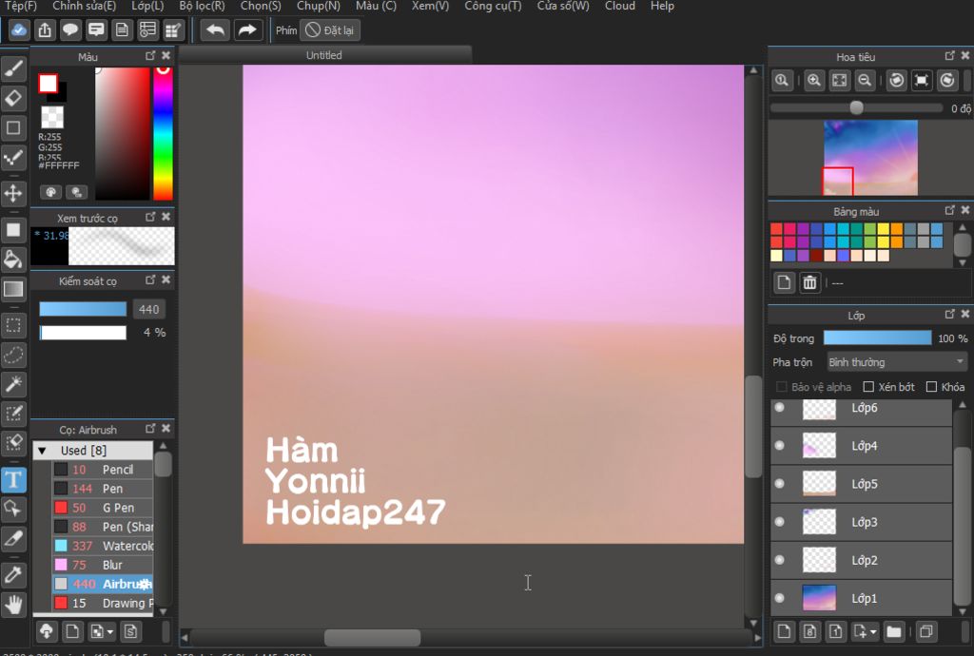
Task: Select the Bucket fill tool
Action: coord(13,260)
